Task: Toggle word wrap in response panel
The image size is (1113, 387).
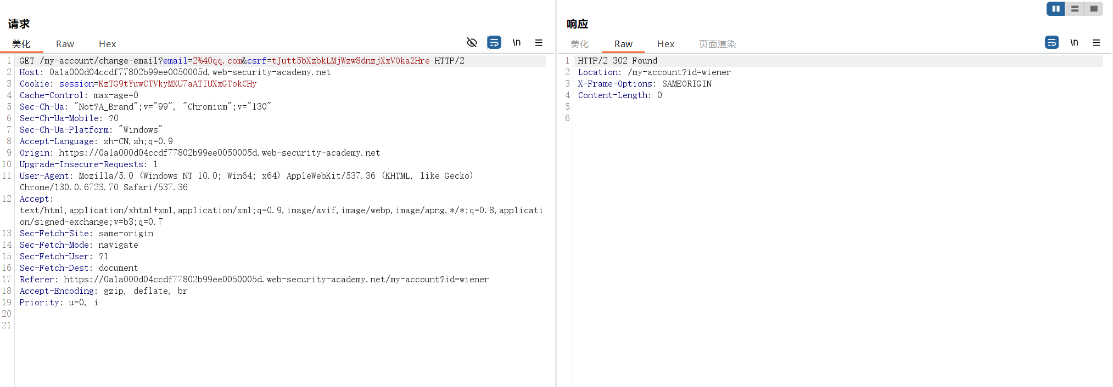Action: (1052, 42)
